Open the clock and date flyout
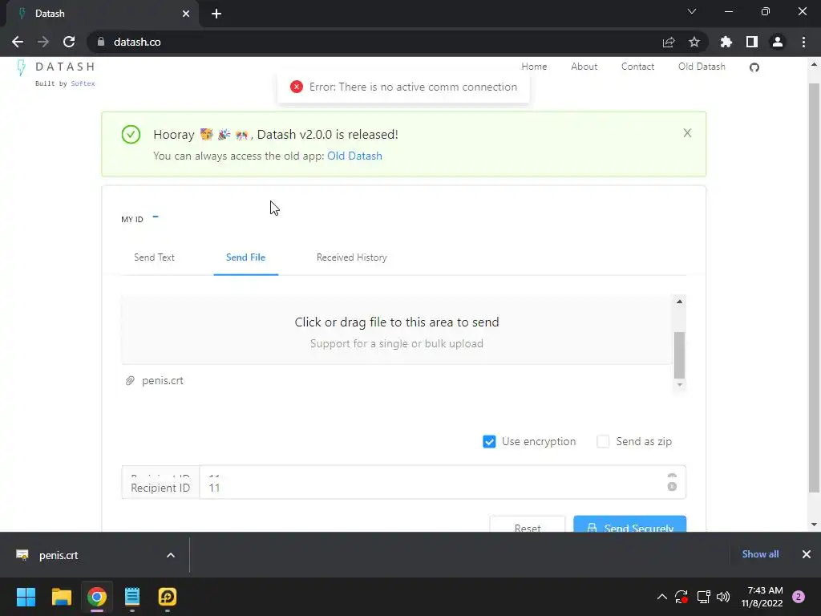The width and height of the screenshot is (821, 616). [x=762, y=597]
